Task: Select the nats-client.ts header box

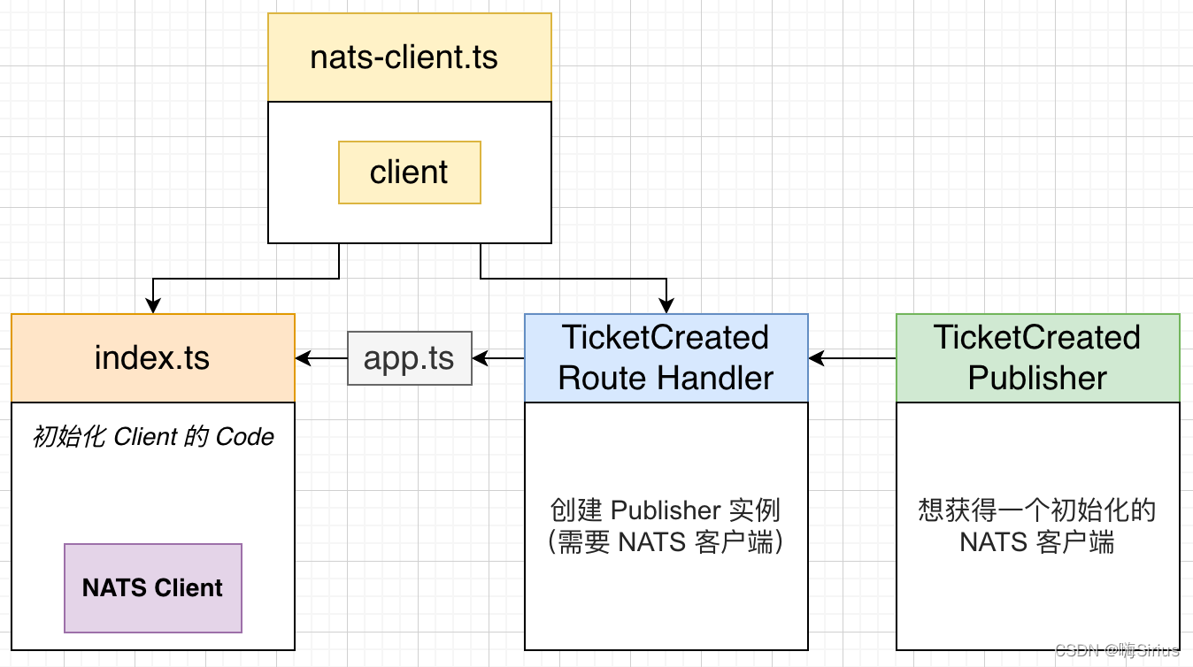Action: 410,57
